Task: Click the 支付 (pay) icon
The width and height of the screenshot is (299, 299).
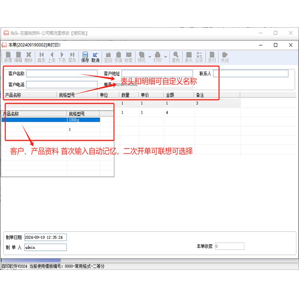Action: [x=212, y=57]
